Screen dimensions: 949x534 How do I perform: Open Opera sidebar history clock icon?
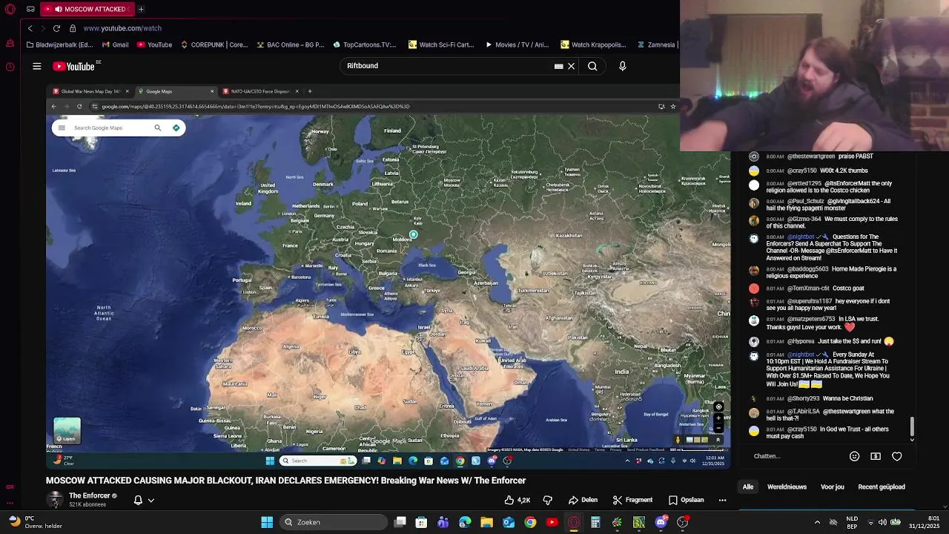[10, 67]
